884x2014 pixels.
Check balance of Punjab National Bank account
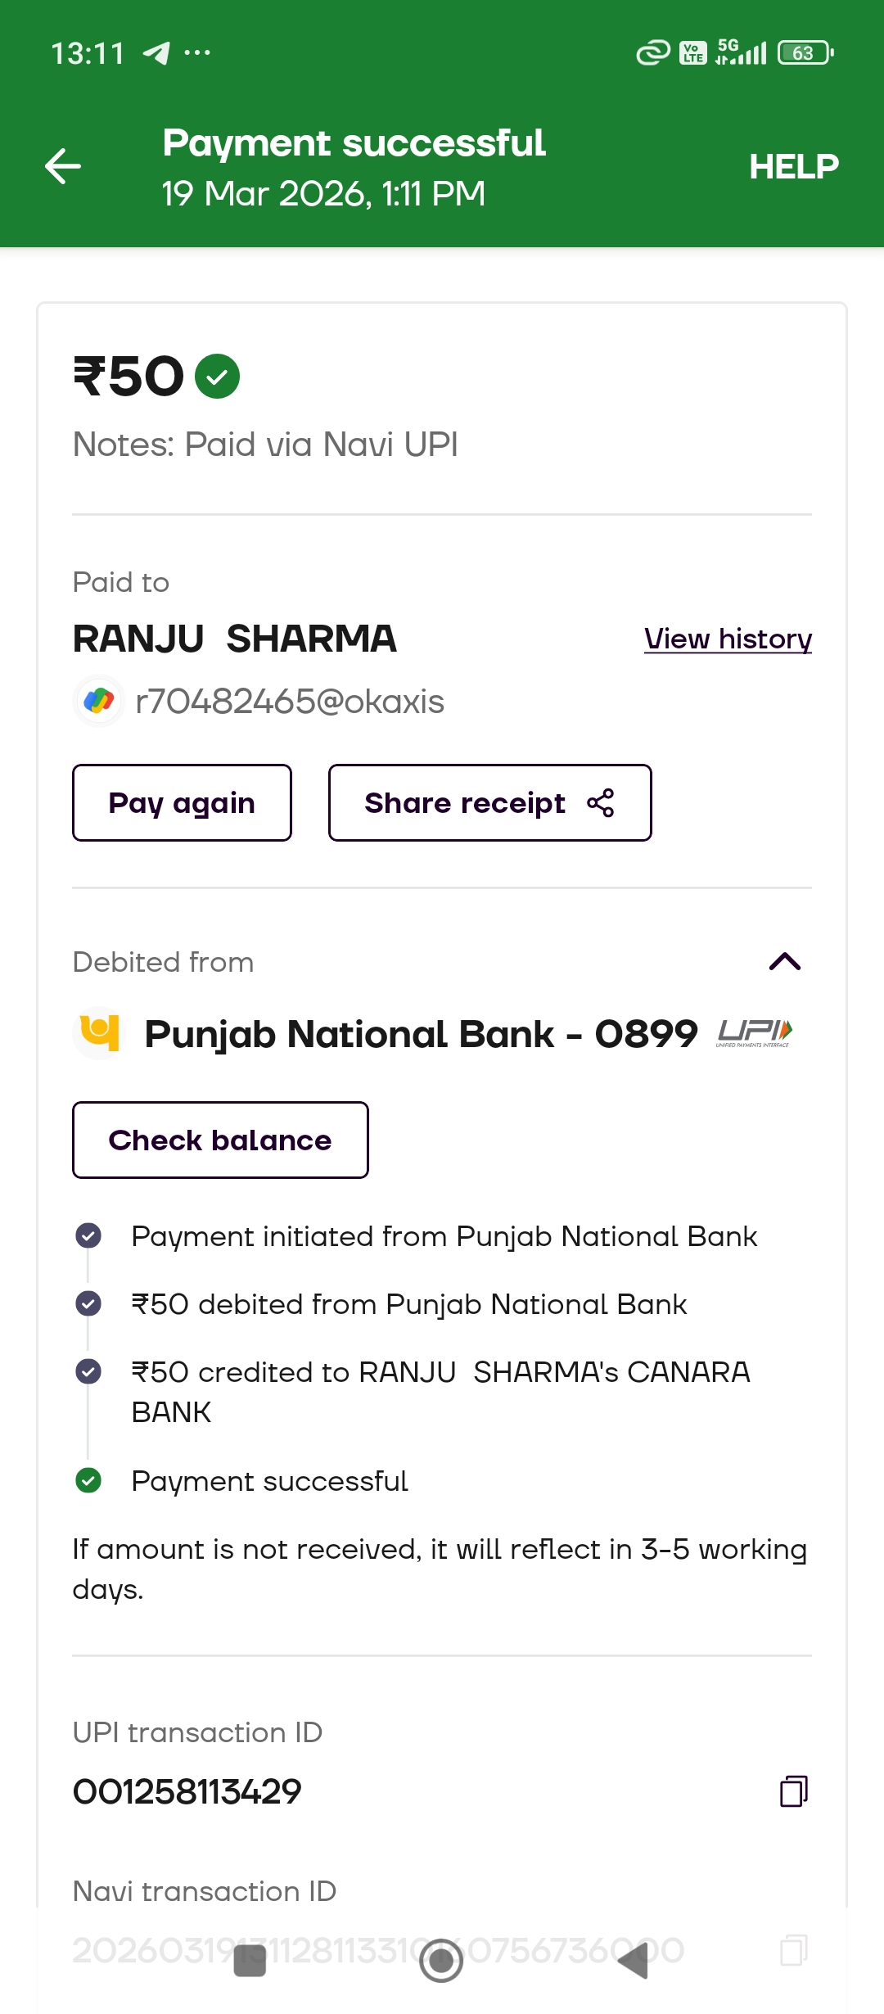point(220,1140)
